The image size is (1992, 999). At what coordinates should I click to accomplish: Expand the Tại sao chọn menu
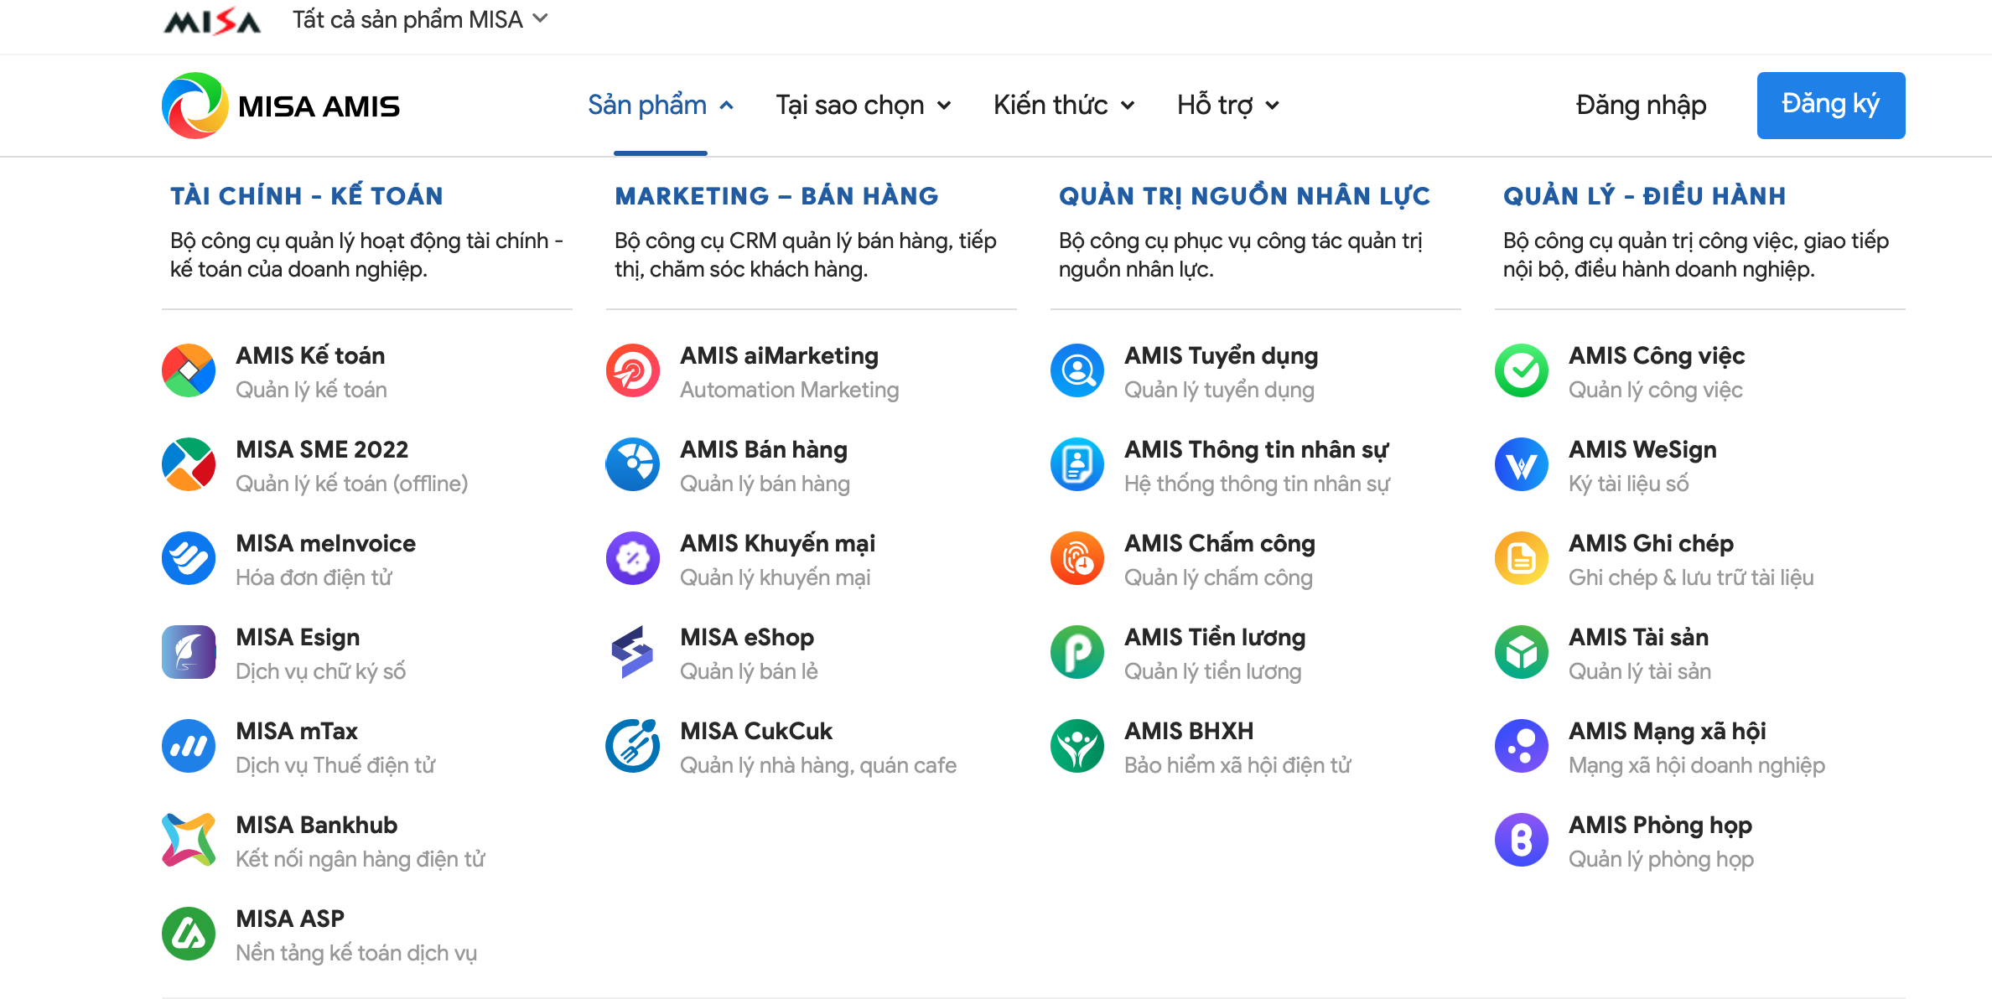(864, 106)
